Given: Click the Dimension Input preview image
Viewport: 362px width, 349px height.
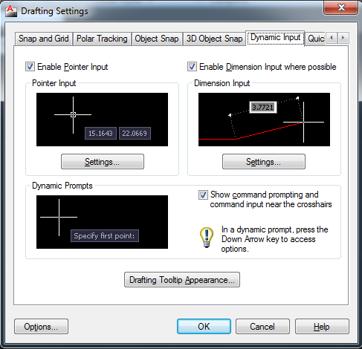Looking at the screenshot, I should tap(264, 120).
